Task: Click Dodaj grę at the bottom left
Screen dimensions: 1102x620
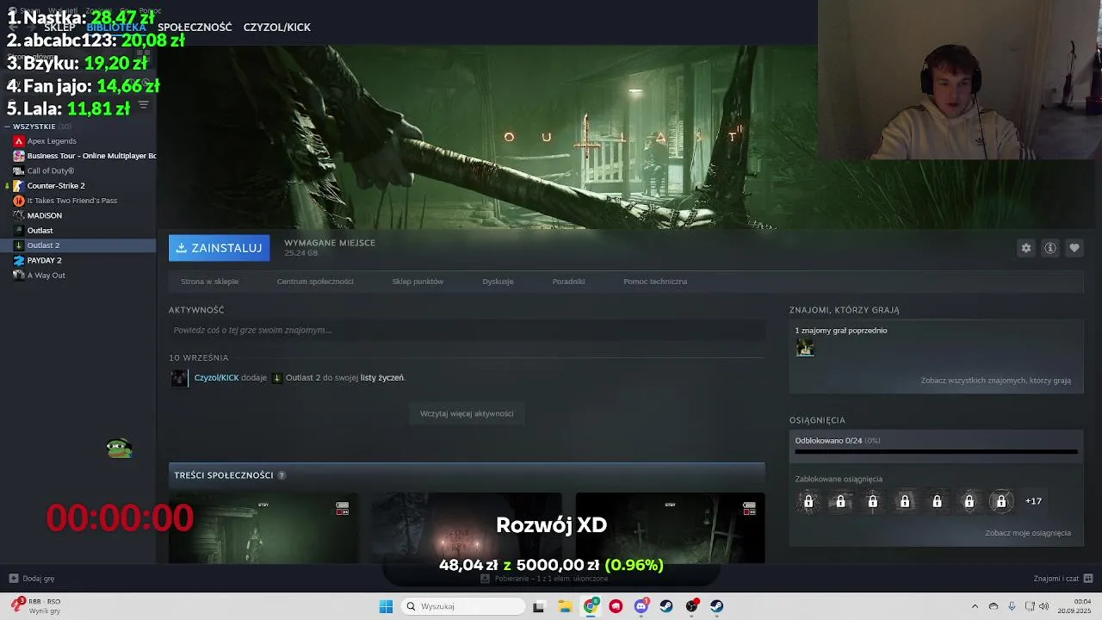Action: pyautogui.click(x=32, y=579)
